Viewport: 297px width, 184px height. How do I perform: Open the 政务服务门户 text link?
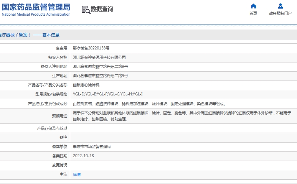pyautogui.click(x=280, y=13)
